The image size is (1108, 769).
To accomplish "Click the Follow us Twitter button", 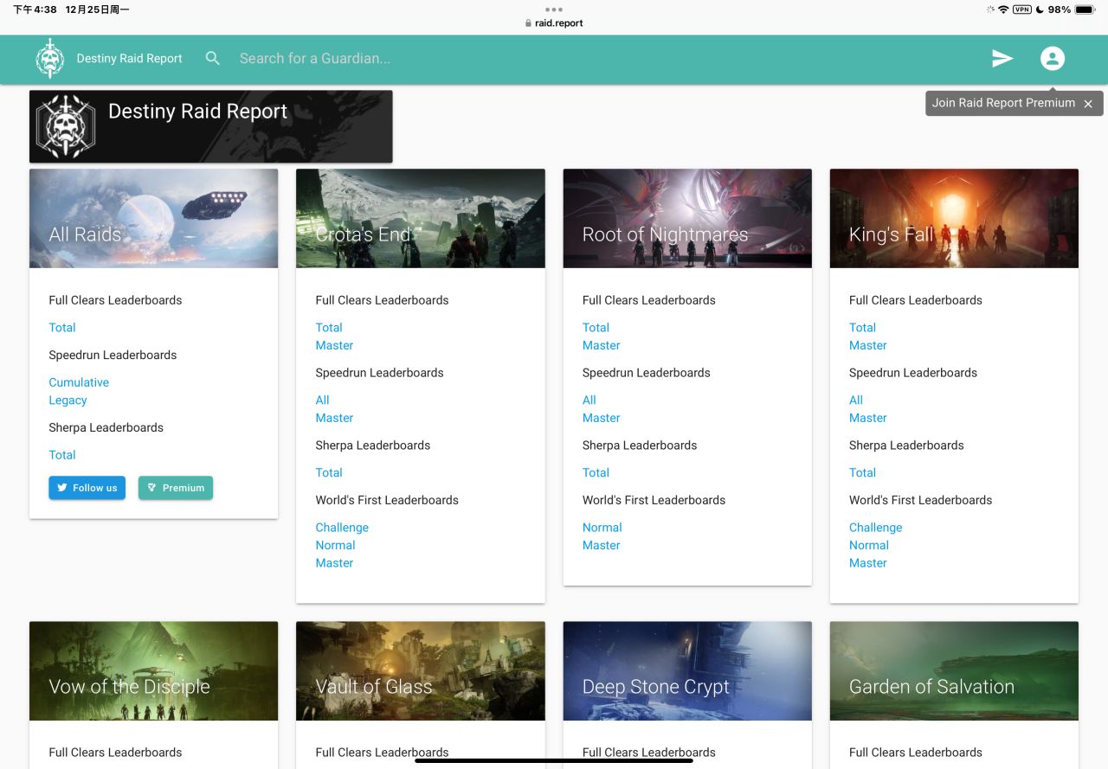I will pyautogui.click(x=87, y=488).
